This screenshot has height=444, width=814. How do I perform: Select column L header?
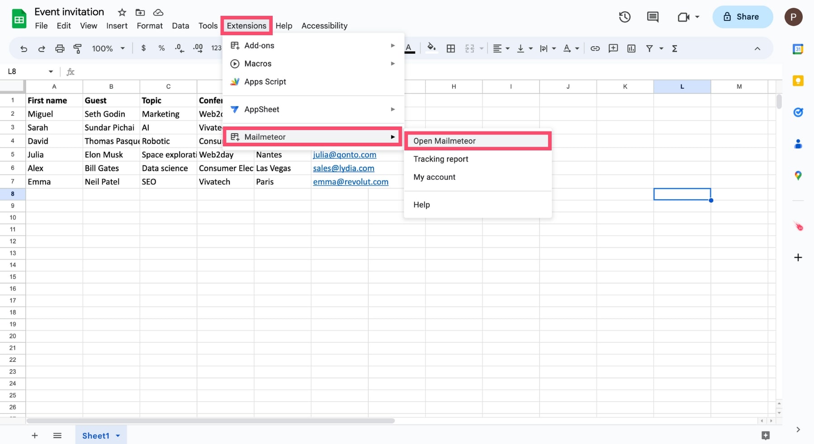click(x=682, y=86)
